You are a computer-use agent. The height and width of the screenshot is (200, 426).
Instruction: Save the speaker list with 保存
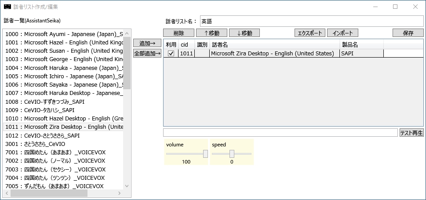tap(408, 33)
